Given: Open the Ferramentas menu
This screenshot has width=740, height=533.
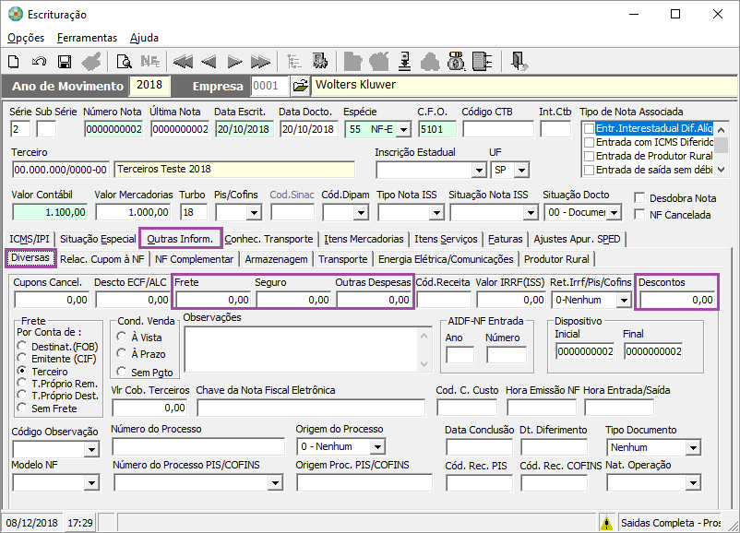Looking at the screenshot, I should (x=87, y=38).
